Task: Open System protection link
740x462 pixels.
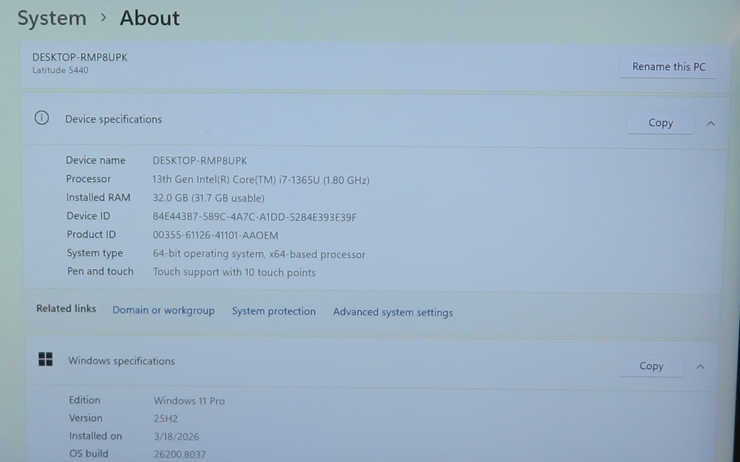Action: click(274, 311)
